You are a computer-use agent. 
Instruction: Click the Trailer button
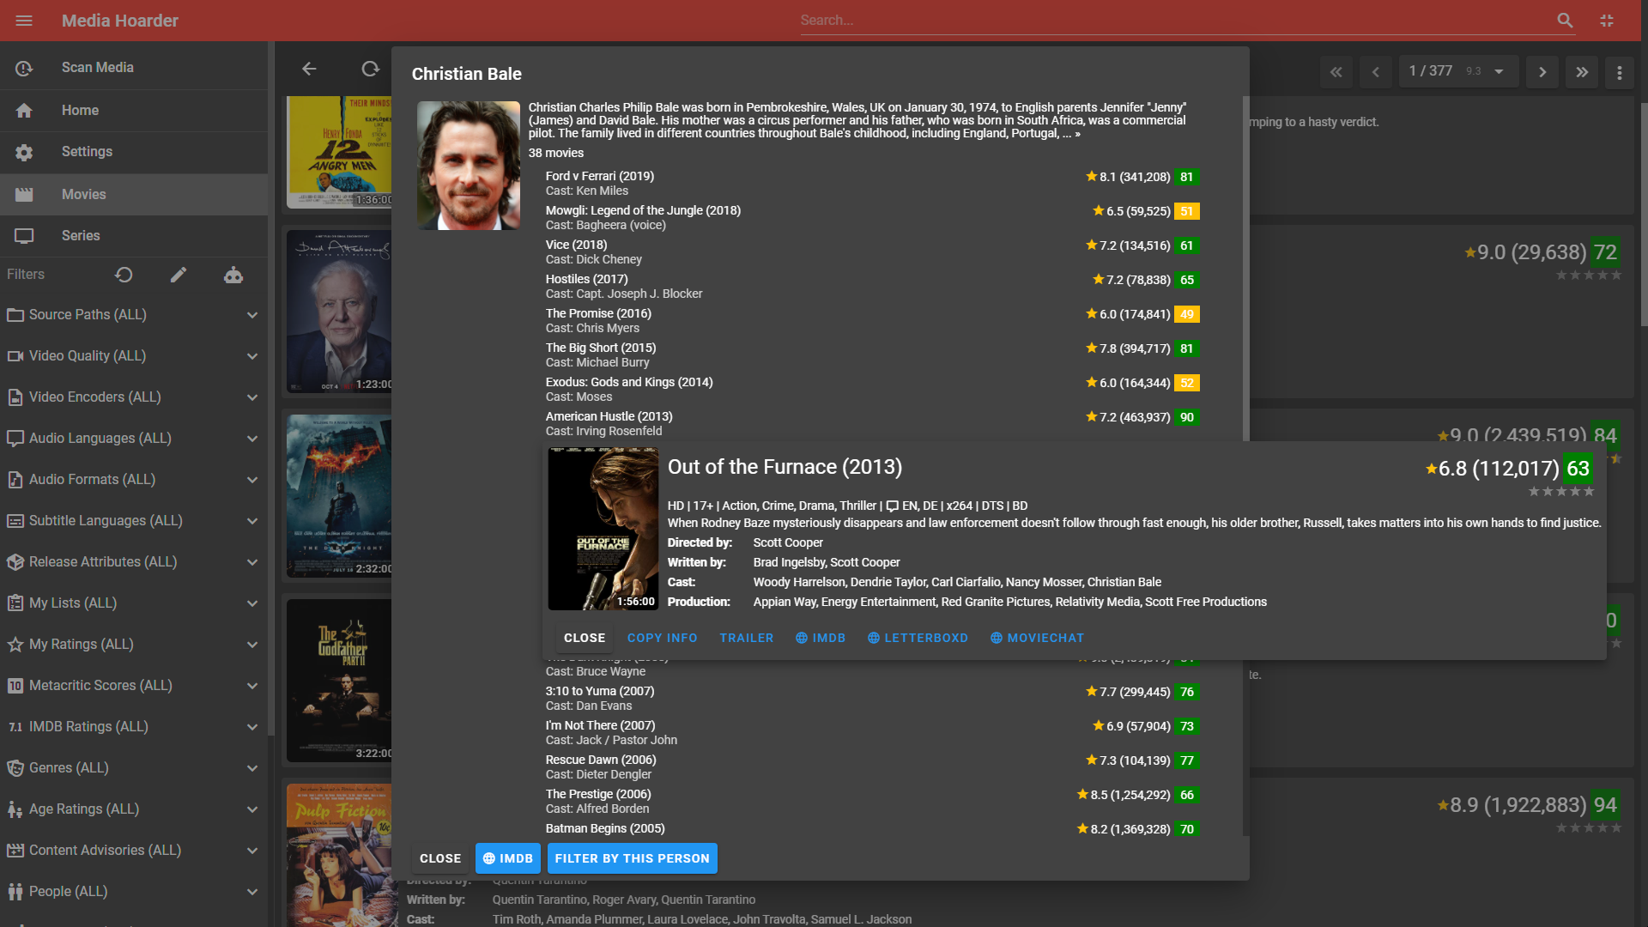[x=746, y=638]
